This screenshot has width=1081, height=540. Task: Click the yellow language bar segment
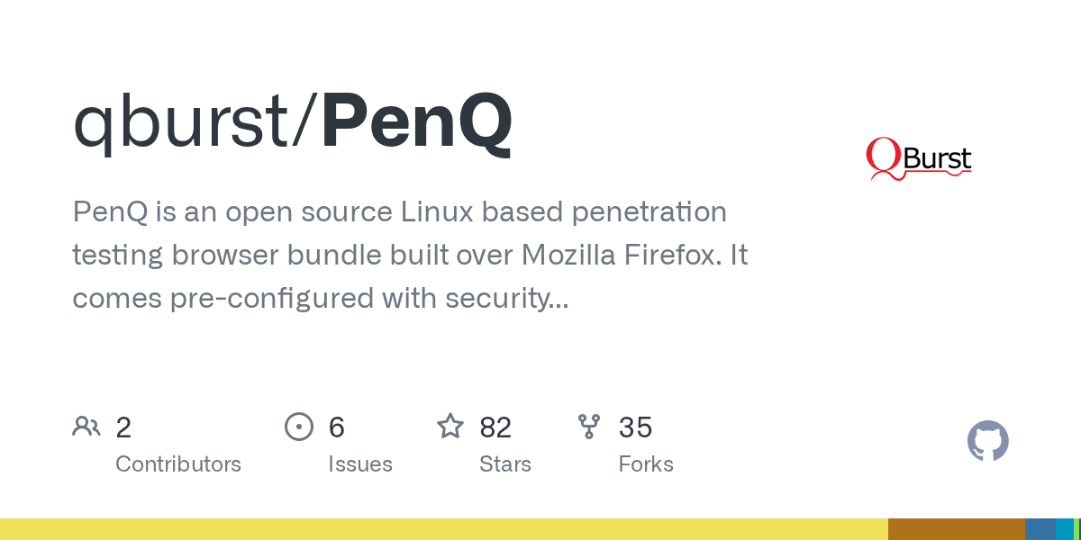[x=443, y=529]
